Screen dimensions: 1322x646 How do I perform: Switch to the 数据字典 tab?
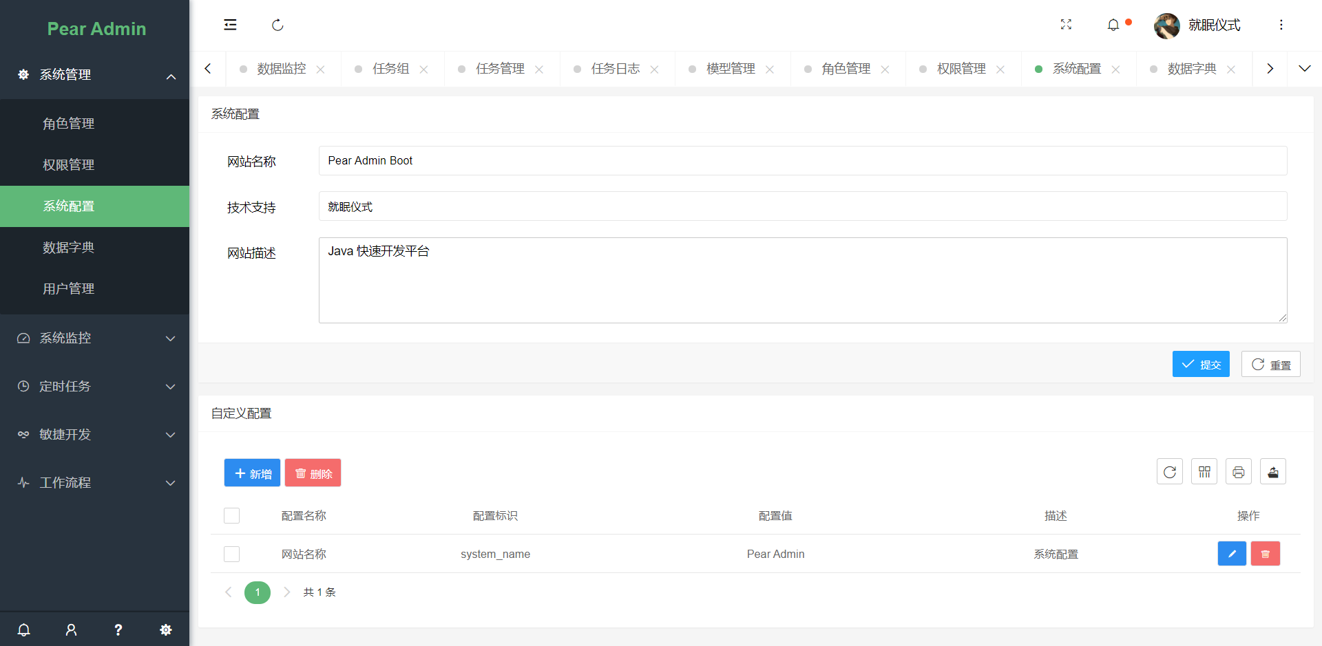coord(1192,69)
